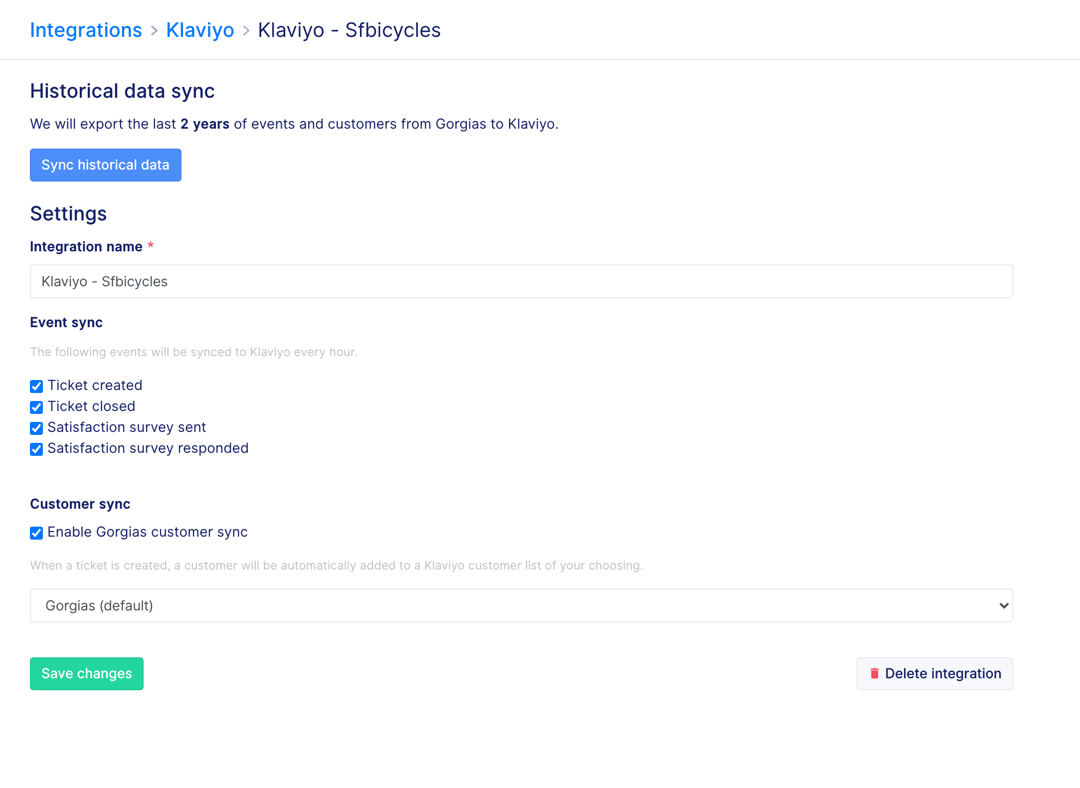Viewport: 1080px width, 788px height.
Task: Click the '2 years' bold text
Action: 205,124
